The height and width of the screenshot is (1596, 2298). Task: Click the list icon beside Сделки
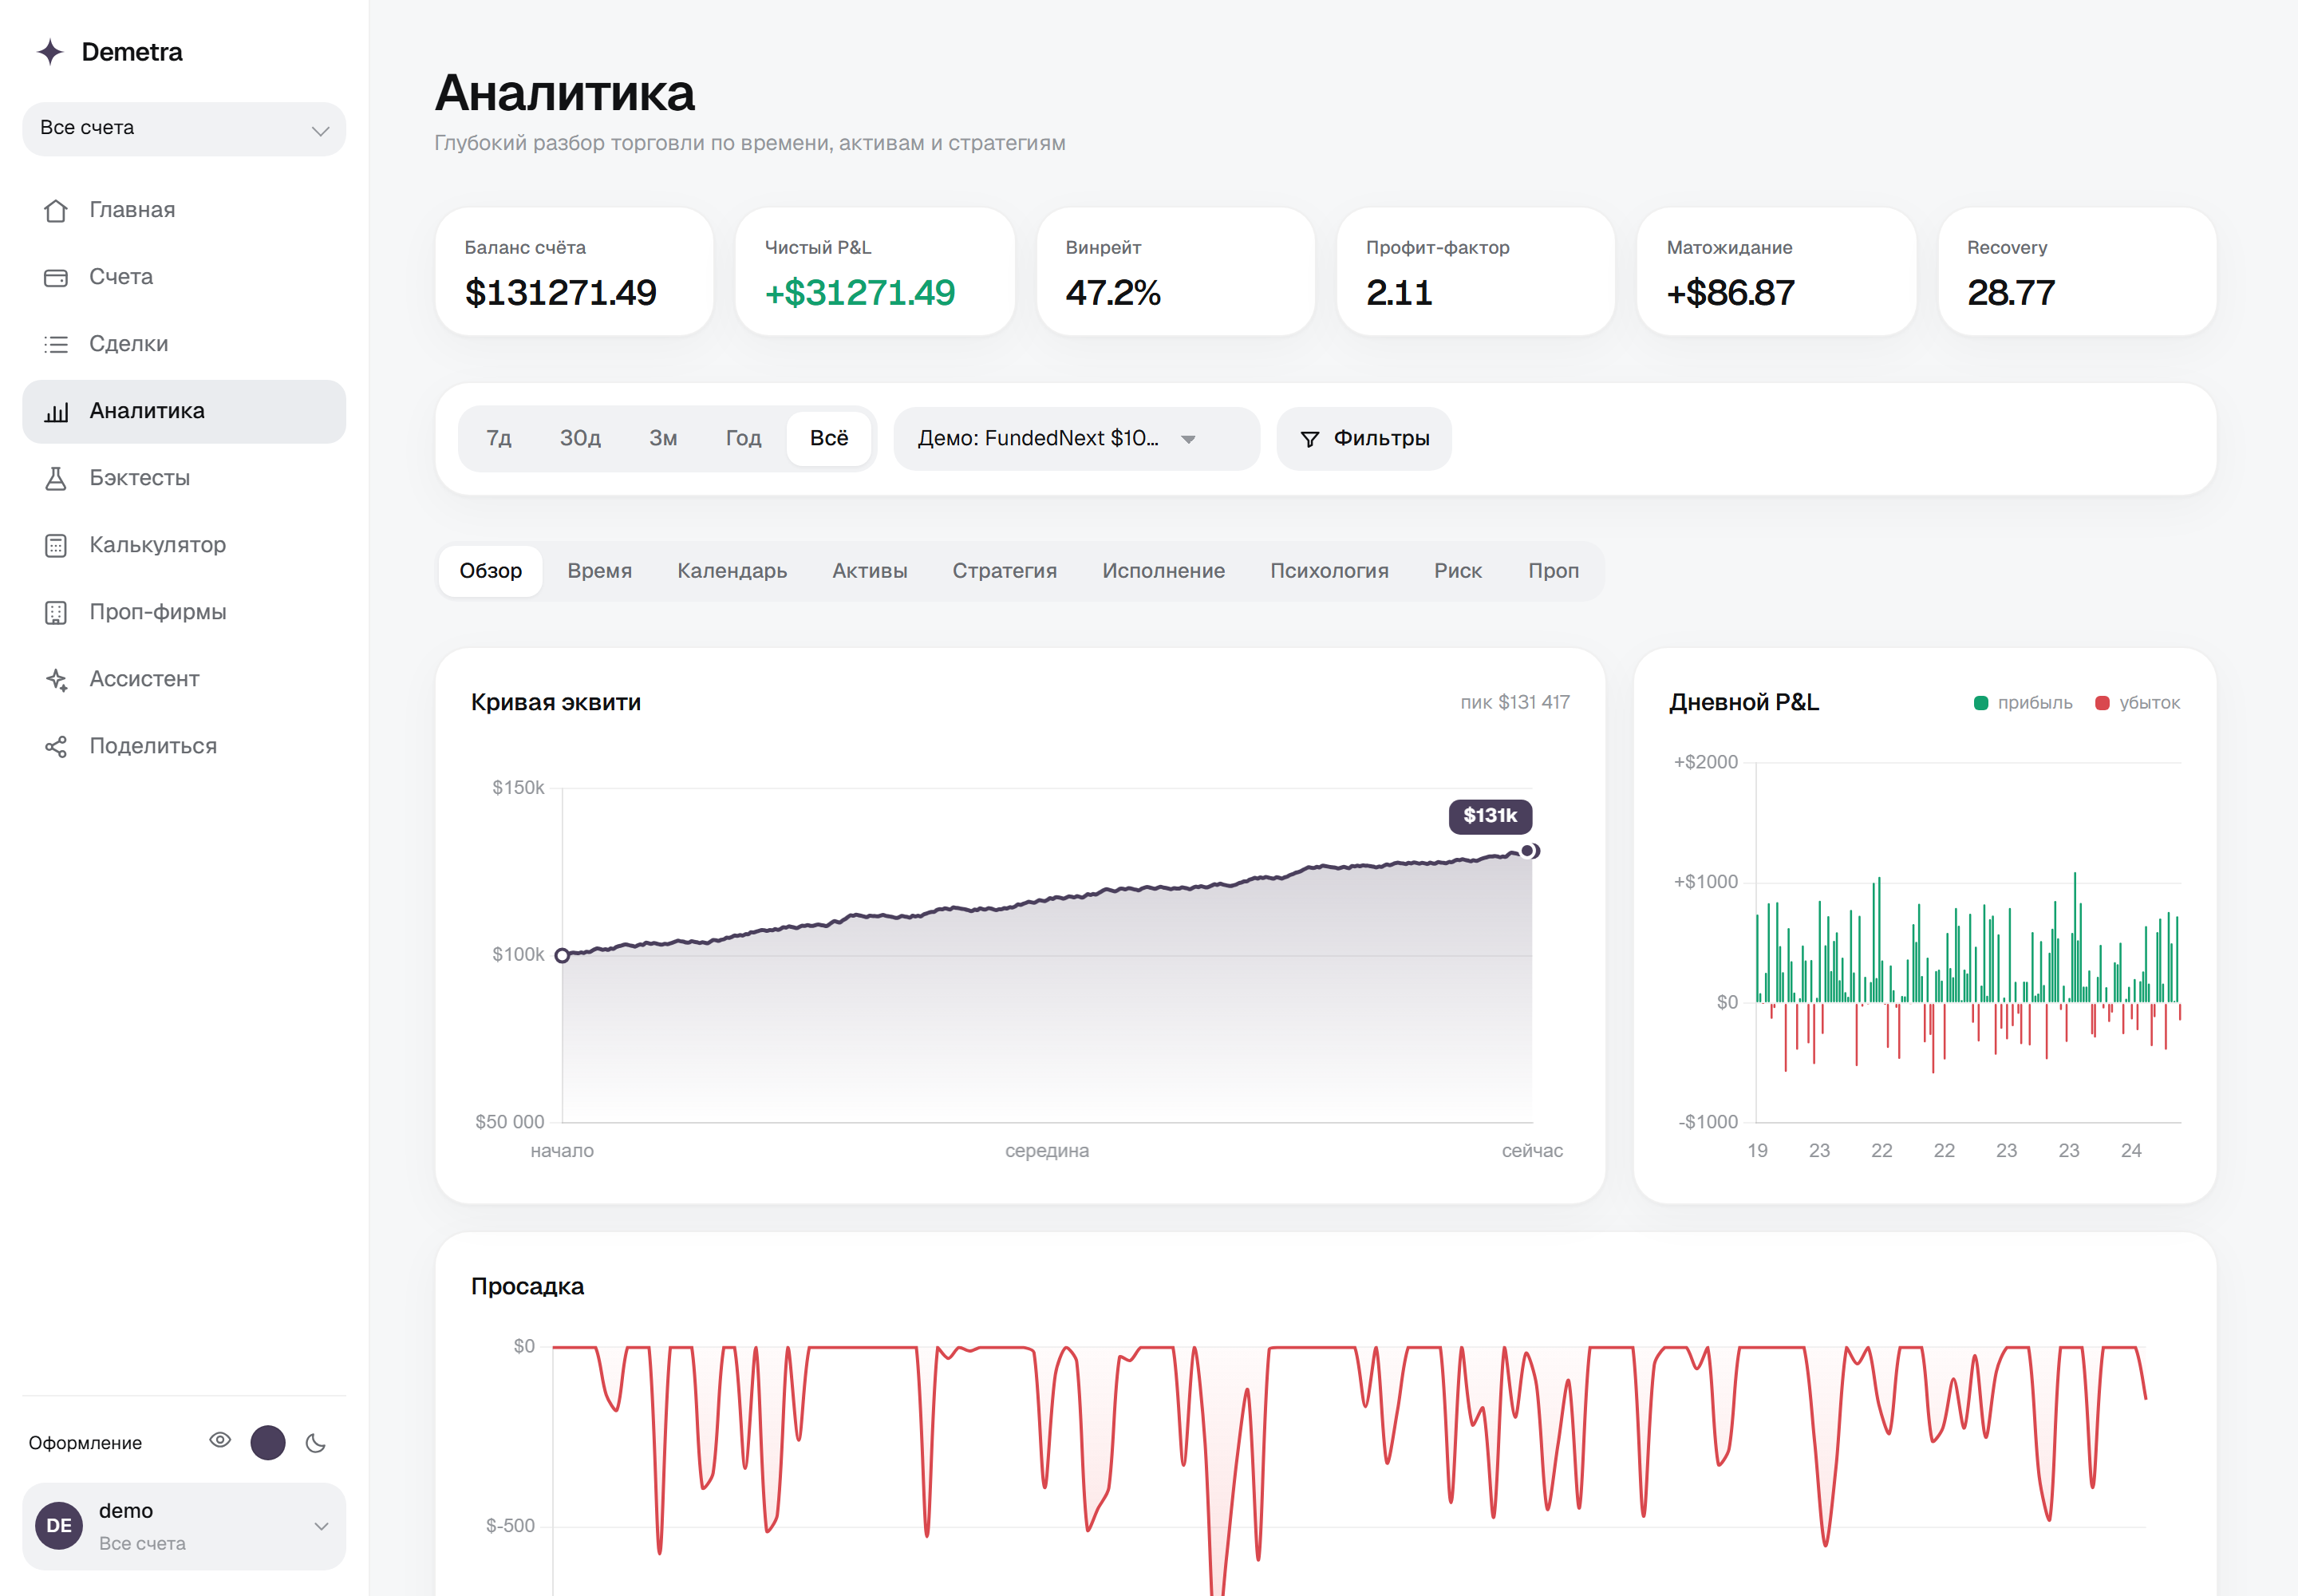56,344
